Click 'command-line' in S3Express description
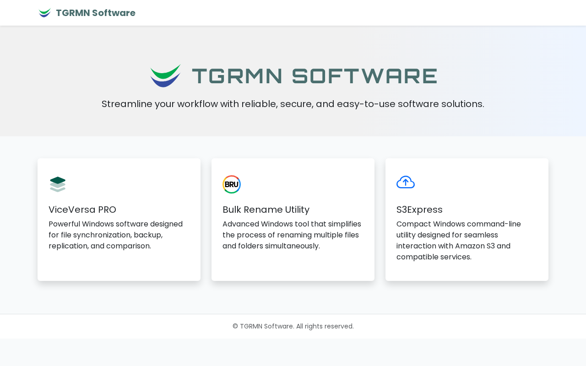Image resolution: width=586 pixels, height=366 pixels. 498,224
